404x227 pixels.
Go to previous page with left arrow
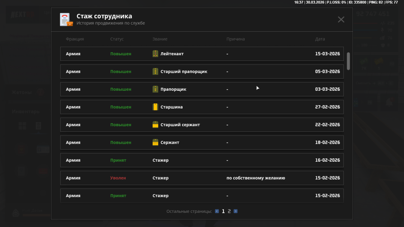[217, 211]
